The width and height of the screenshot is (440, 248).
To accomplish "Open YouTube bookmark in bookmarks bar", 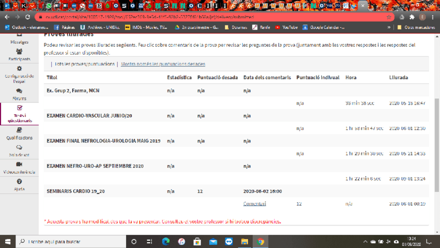I will (286, 28).
